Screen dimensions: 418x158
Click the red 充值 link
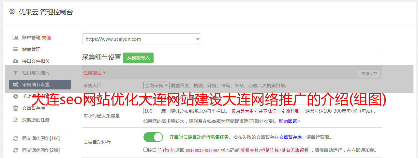click(46, 38)
